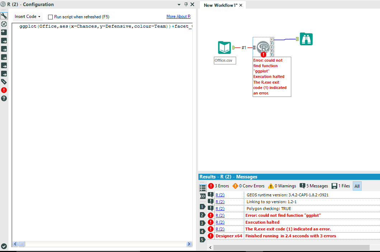Viewport: 380px width, 252px height.
Task: Select the R tool on the canvas
Action: click(x=263, y=47)
